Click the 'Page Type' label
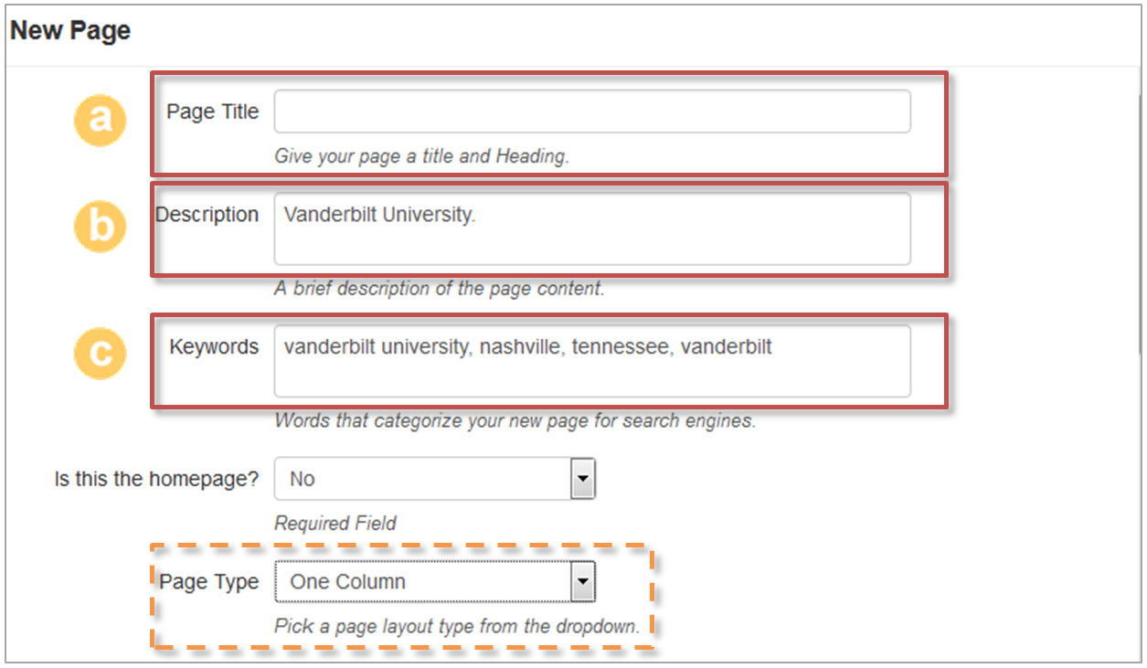 coord(208,582)
